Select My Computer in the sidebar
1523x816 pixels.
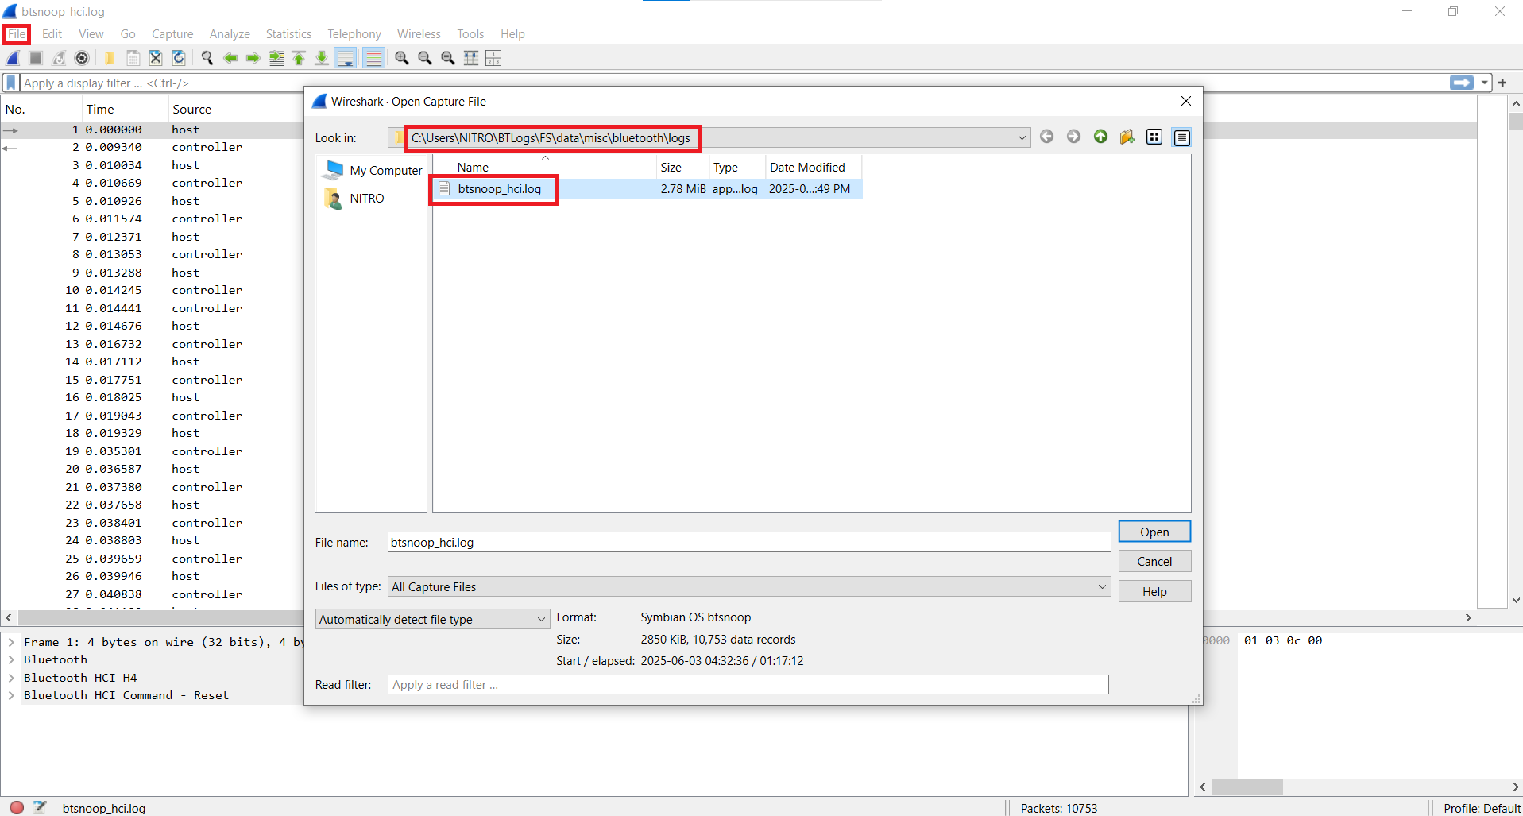click(372, 170)
